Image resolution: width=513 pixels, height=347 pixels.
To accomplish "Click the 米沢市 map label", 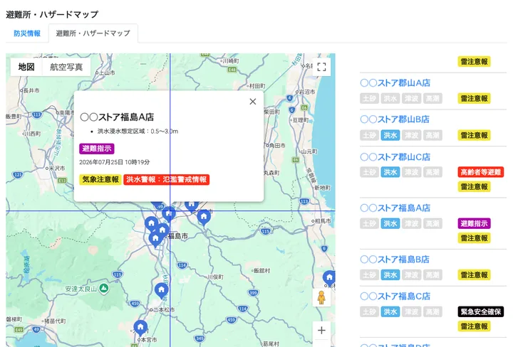I will tap(57, 168).
